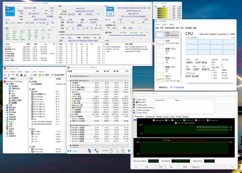Screen dimensions: 242x173
Task: Click the red X icon in HWiNFO sensors toolbar
Action: 129,151
